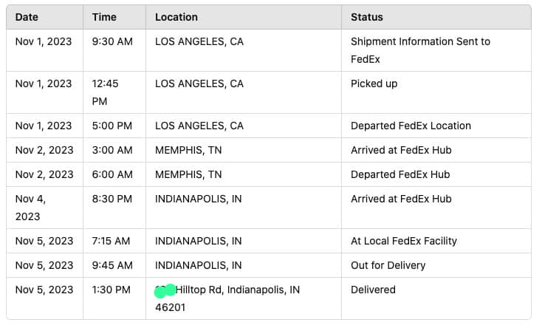
Task: Select the 'At Local FedEx Facility' status
Action: click(404, 241)
